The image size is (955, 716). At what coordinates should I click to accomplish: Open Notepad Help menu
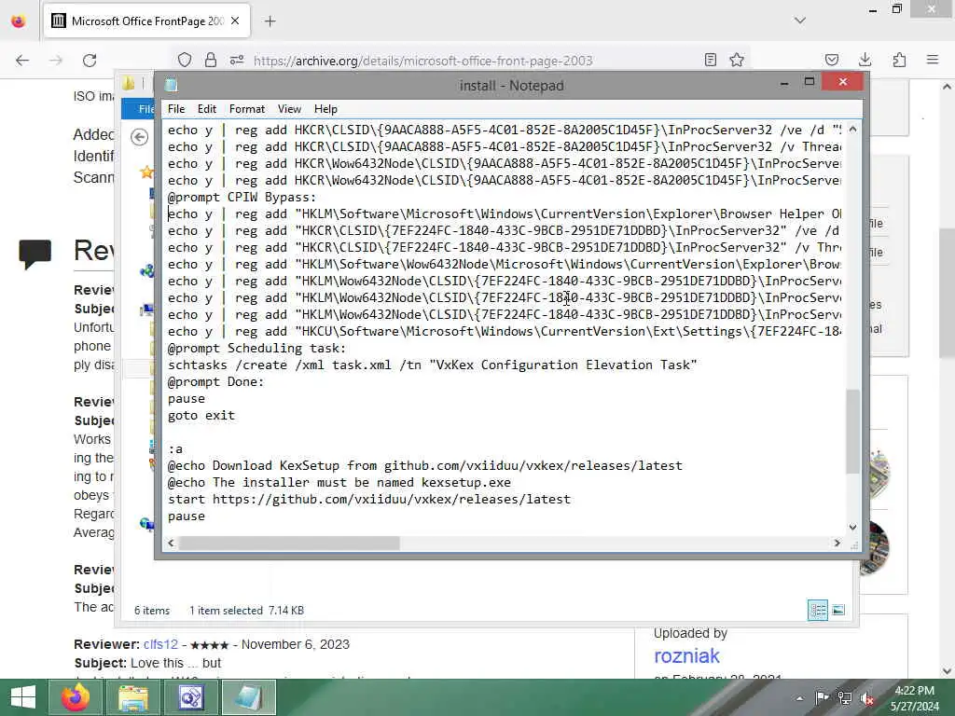click(325, 109)
